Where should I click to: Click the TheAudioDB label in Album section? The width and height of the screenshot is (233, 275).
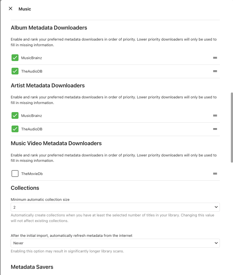[x=32, y=71]
